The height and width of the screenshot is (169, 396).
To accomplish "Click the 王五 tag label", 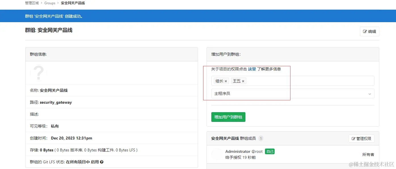I will [237, 81].
